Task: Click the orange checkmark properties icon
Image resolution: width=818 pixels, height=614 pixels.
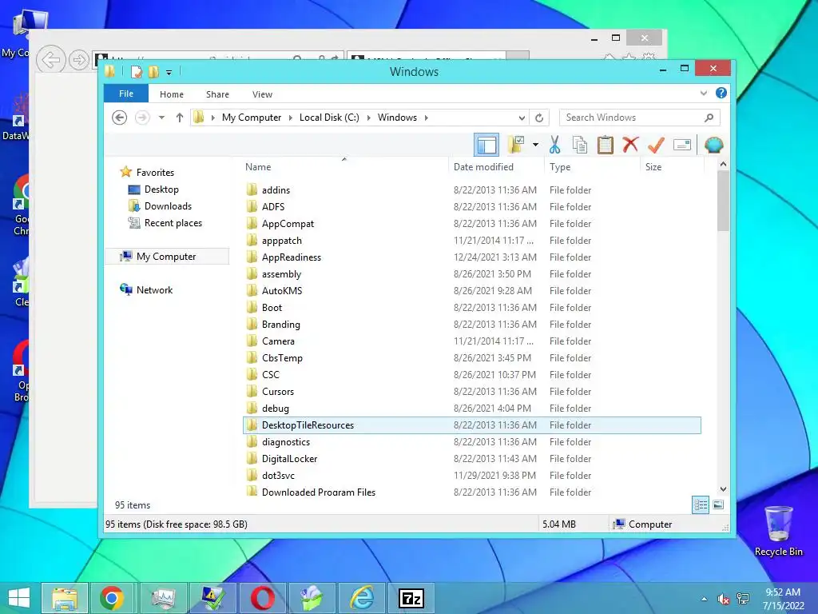Action: (657, 145)
